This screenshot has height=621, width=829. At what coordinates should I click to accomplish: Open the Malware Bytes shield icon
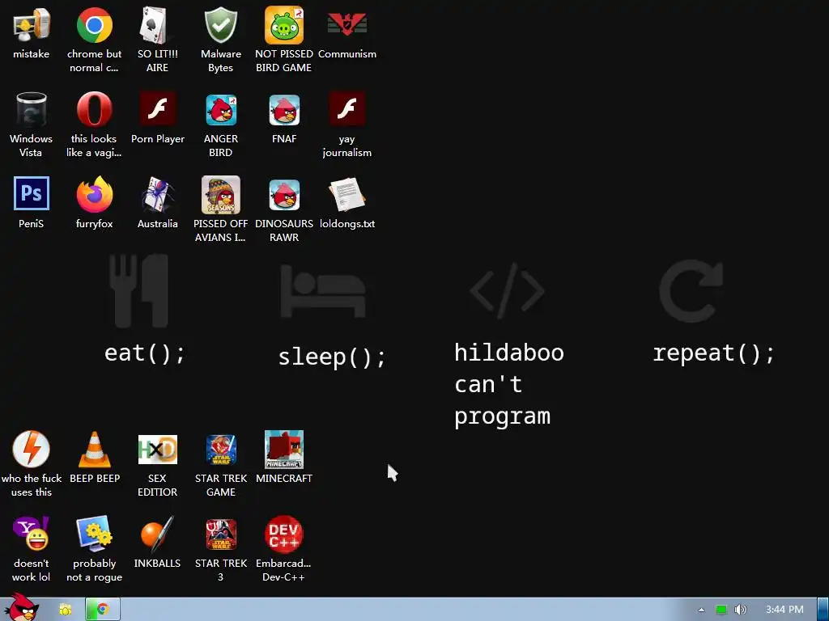pos(220,25)
